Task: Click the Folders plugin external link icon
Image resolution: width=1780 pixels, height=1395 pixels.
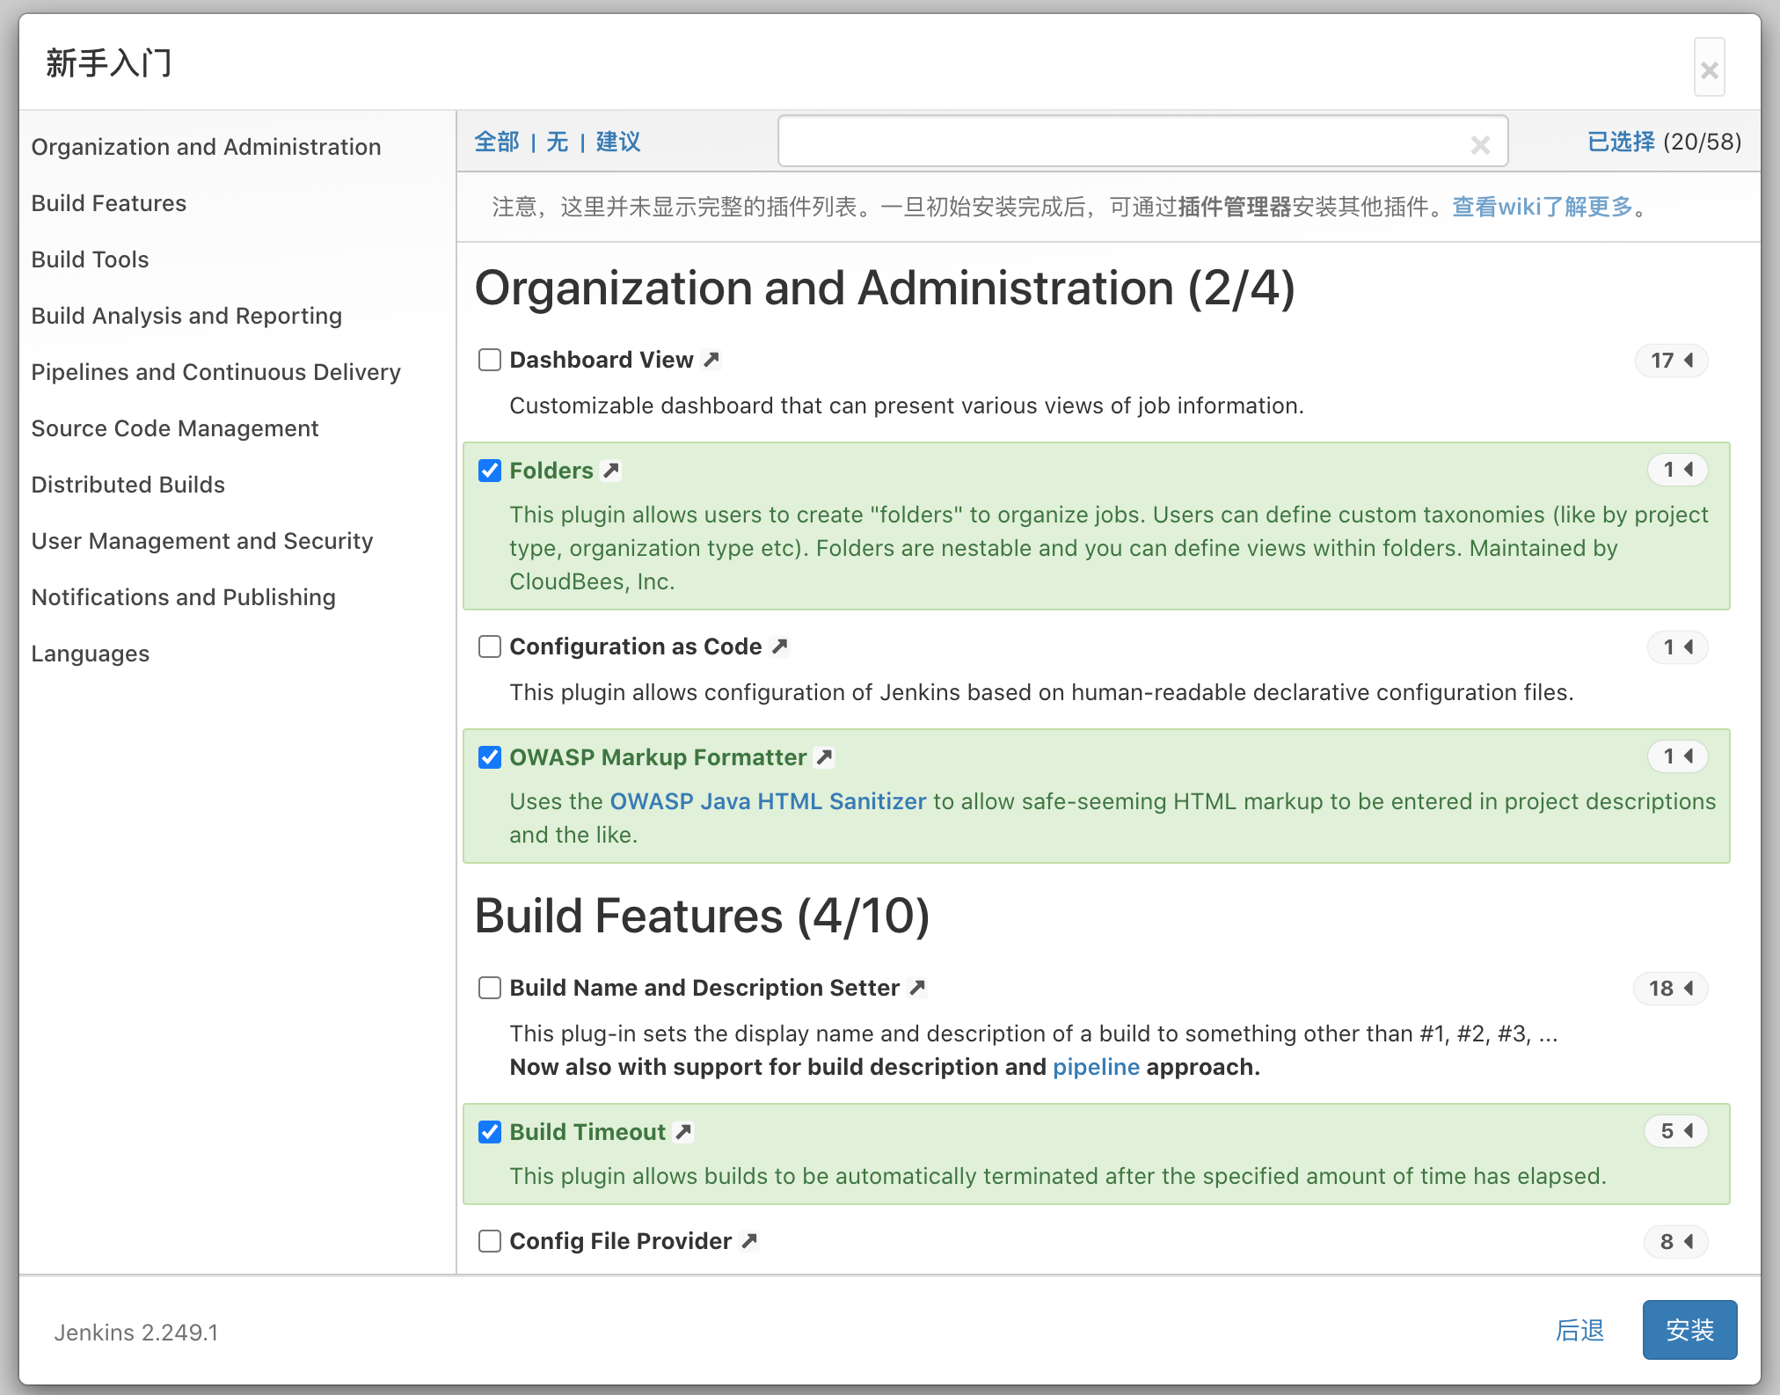Action: [x=611, y=470]
